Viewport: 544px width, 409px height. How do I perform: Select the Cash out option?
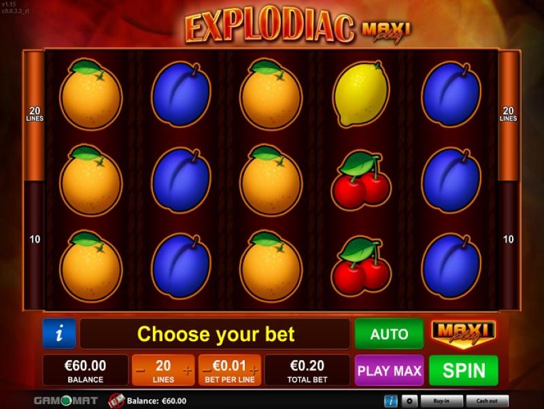[x=487, y=401]
